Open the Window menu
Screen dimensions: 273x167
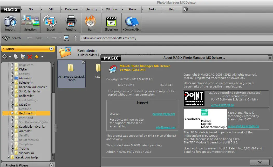(112, 9)
